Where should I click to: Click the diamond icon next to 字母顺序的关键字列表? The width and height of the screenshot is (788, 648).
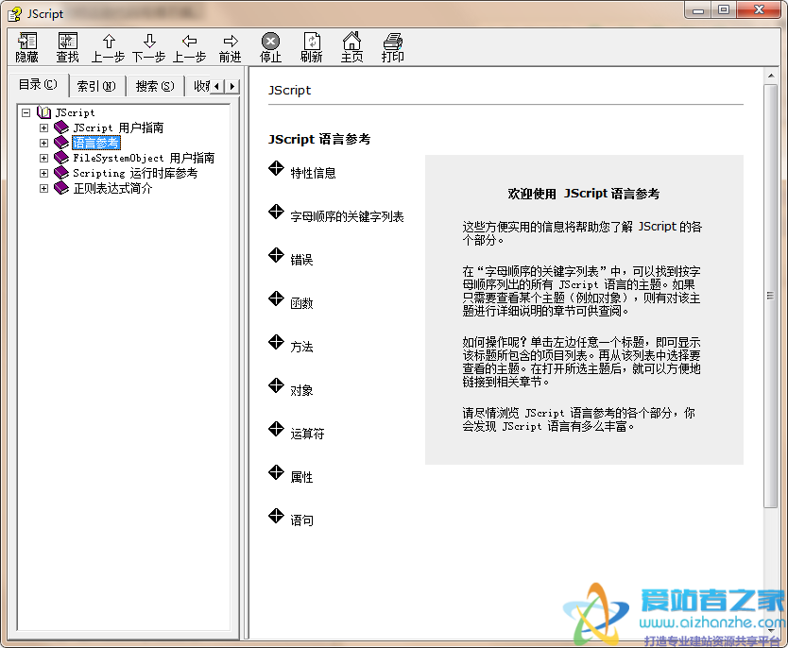click(276, 212)
